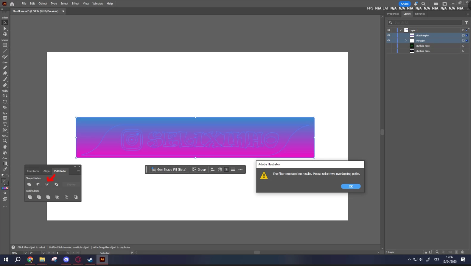
Task: Click the Merge pathfinder icon
Action: pos(48,197)
